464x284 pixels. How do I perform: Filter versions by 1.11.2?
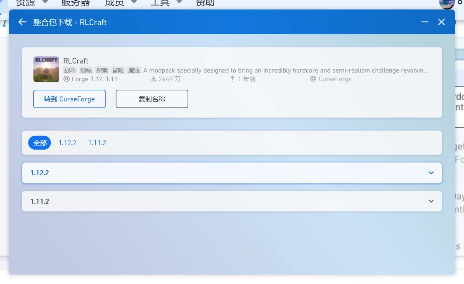(x=97, y=143)
